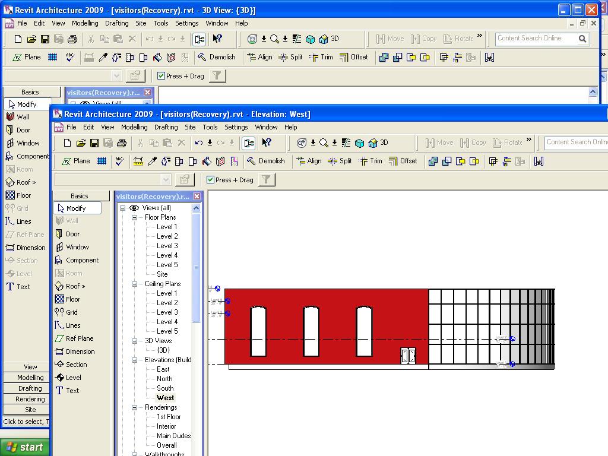Select Window tool in front design bar
This screenshot has width=608, height=456.
click(x=72, y=247)
